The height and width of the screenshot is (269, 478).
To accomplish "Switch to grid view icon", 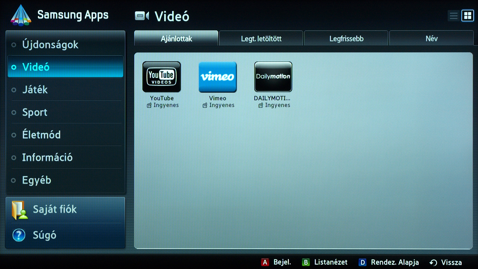I will [x=467, y=16].
